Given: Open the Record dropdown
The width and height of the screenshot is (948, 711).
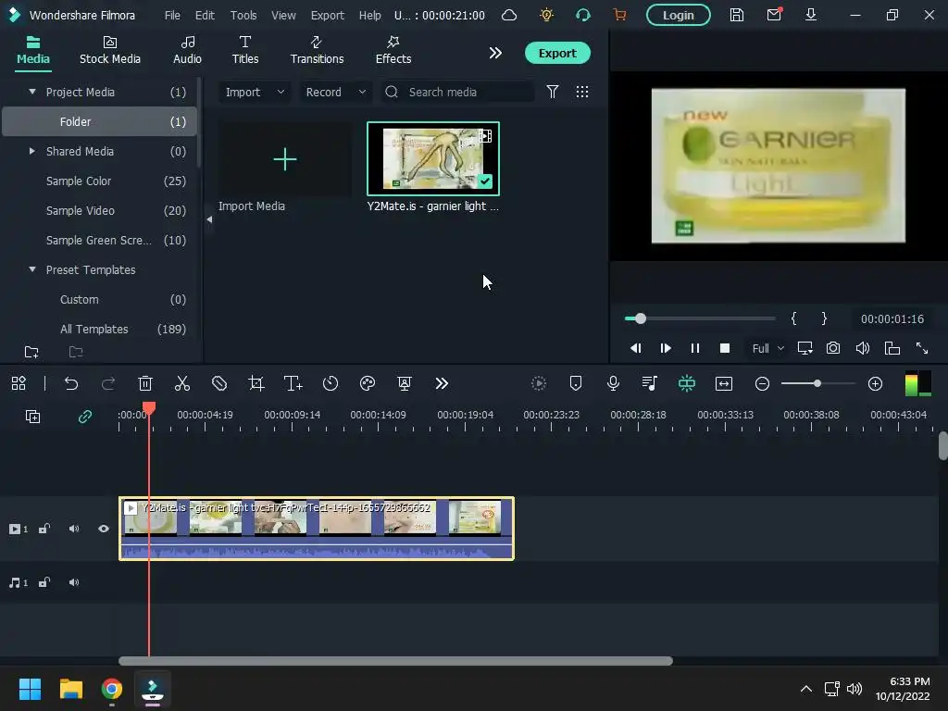Looking at the screenshot, I should pos(335,92).
